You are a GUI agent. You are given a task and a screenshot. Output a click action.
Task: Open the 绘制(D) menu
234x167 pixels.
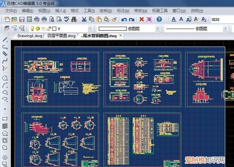(x=106, y=11)
